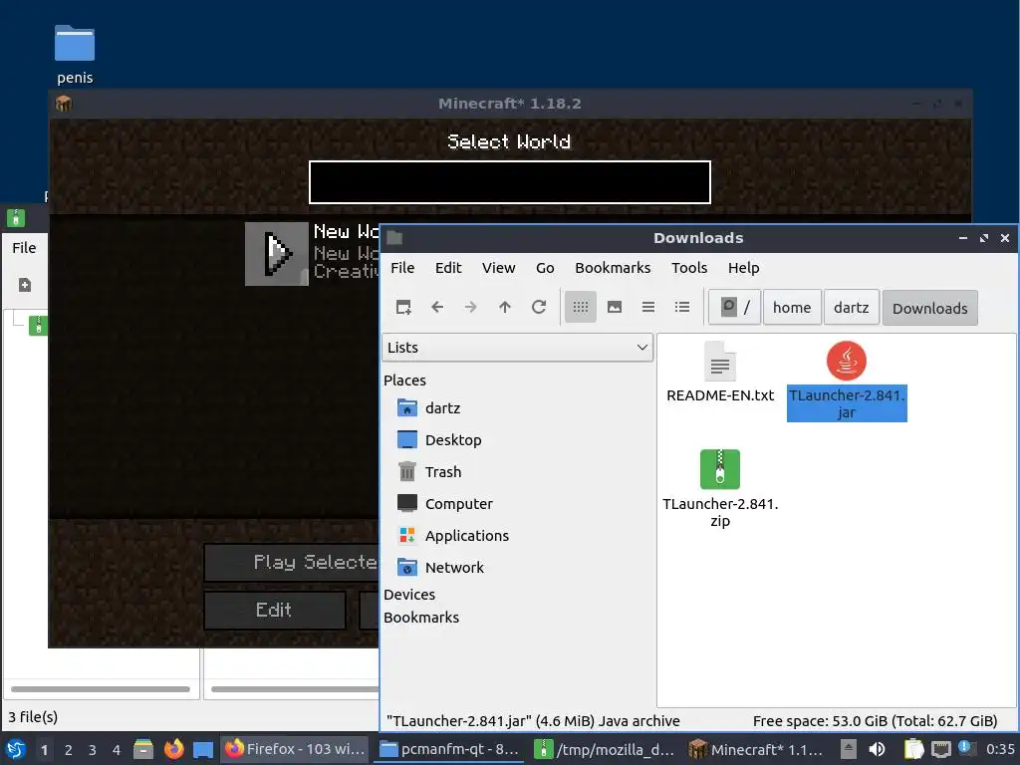Switch to compact list view
This screenshot has height=765, width=1020.
[x=647, y=307]
